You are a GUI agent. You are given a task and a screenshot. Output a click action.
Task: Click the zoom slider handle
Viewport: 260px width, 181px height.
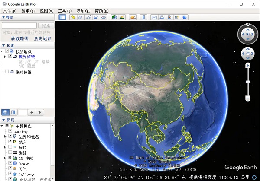(x=248, y=82)
